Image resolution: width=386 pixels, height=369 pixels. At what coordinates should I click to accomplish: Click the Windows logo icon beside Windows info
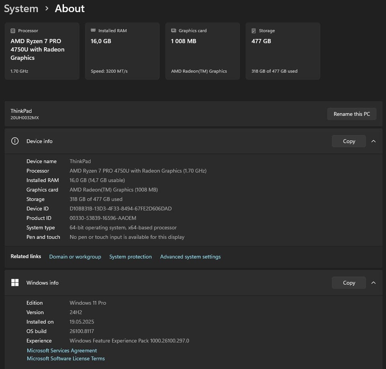click(15, 282)
